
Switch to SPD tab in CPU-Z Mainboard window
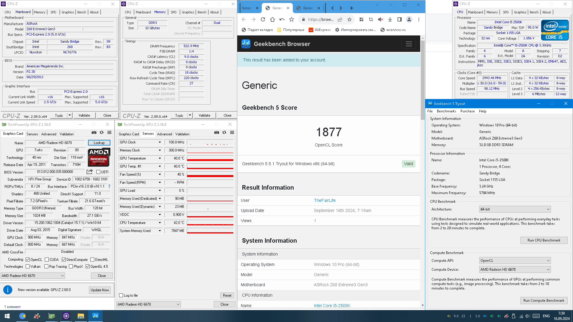tap(53, 12)
